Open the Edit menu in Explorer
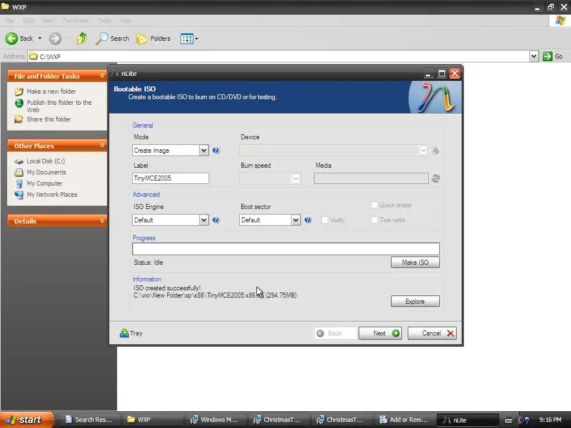Image resolution: width=571 pixels, height=428 pixels. tap(28, 21)
